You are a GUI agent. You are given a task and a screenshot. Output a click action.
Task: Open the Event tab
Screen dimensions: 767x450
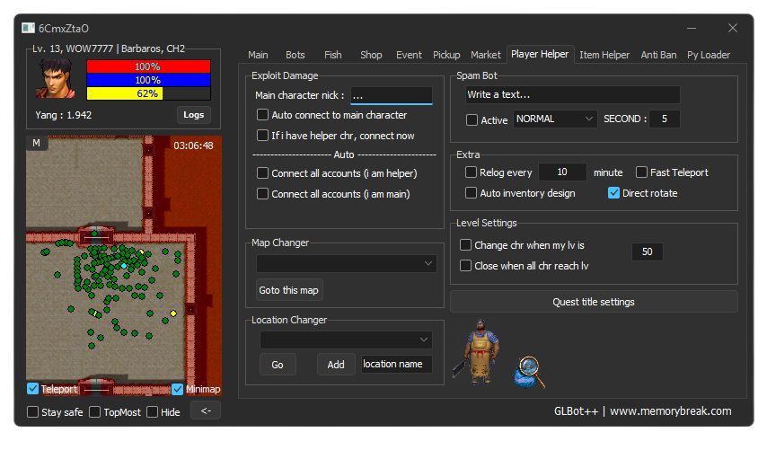(409, 55)
